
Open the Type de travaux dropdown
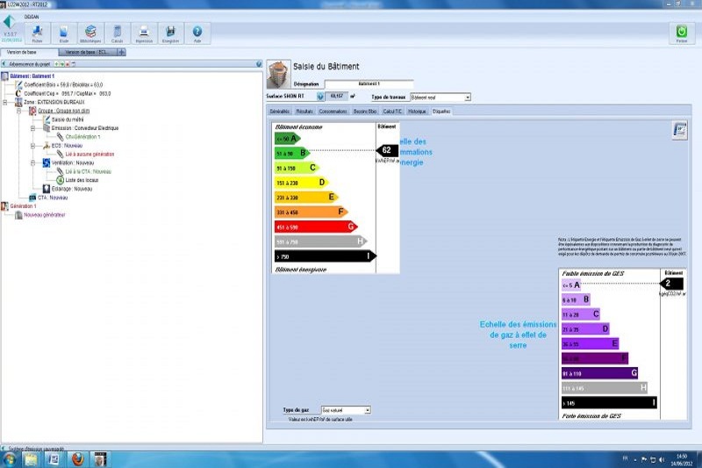tap(468, 97)
